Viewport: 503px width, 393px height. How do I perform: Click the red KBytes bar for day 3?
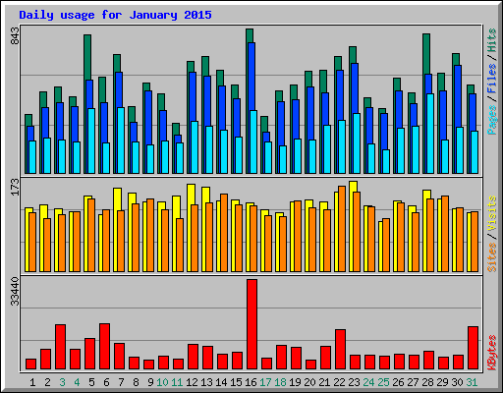click(60, 347)
